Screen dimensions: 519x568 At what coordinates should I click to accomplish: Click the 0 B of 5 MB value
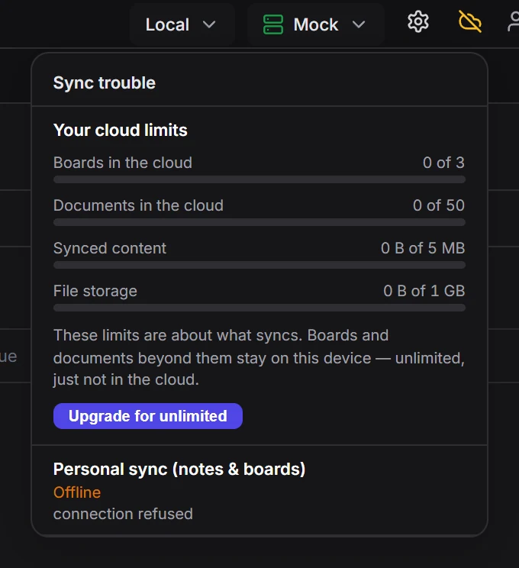[423, 248]
